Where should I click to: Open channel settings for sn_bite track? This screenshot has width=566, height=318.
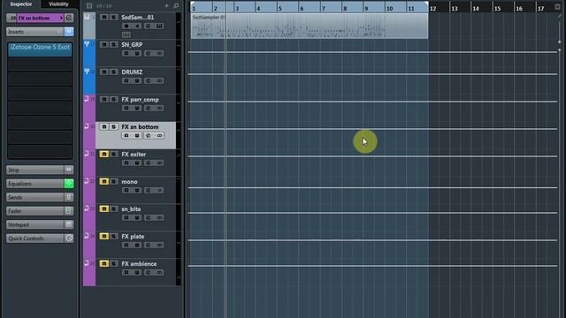149,218
